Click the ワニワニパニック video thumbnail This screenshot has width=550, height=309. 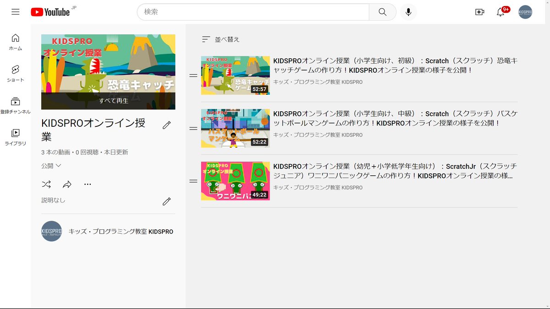coord(235,181)
